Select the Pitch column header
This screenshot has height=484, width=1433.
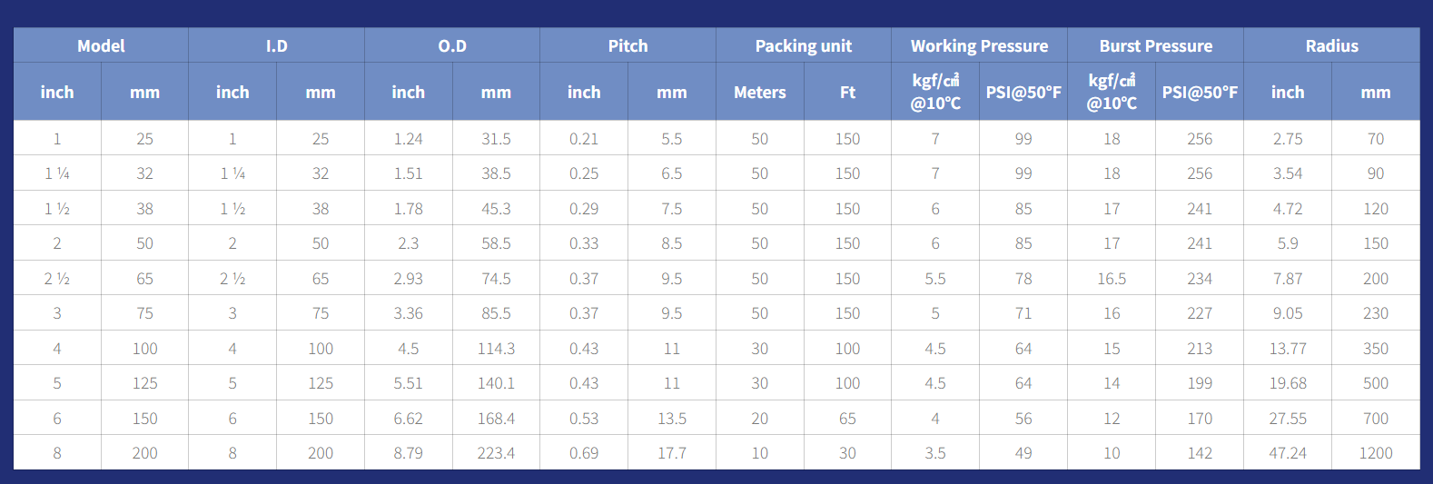pyautogui.click(x=628, y=45)
